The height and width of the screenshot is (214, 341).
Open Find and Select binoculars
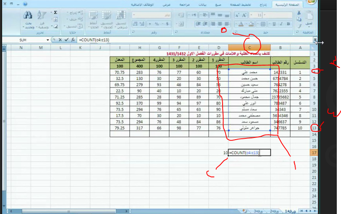point(28,15)
